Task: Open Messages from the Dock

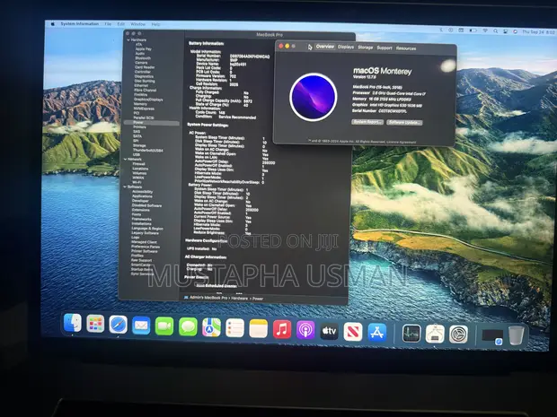Action: click(188, 326)
